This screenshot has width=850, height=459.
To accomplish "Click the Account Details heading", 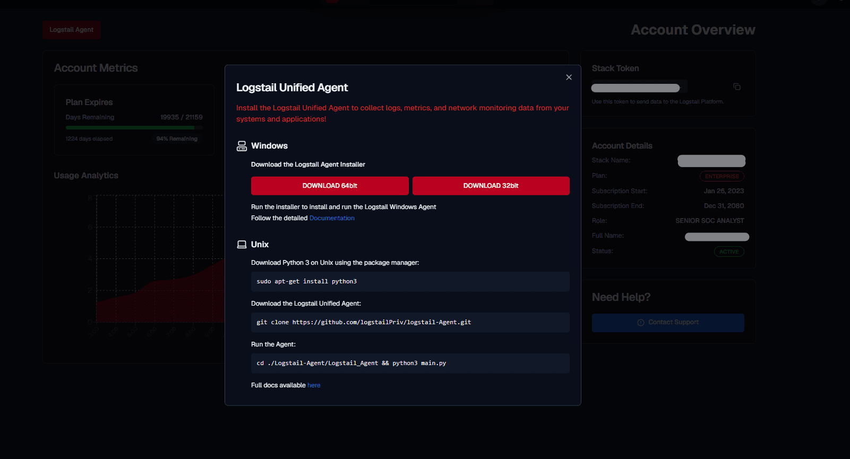I will [622, 146].
